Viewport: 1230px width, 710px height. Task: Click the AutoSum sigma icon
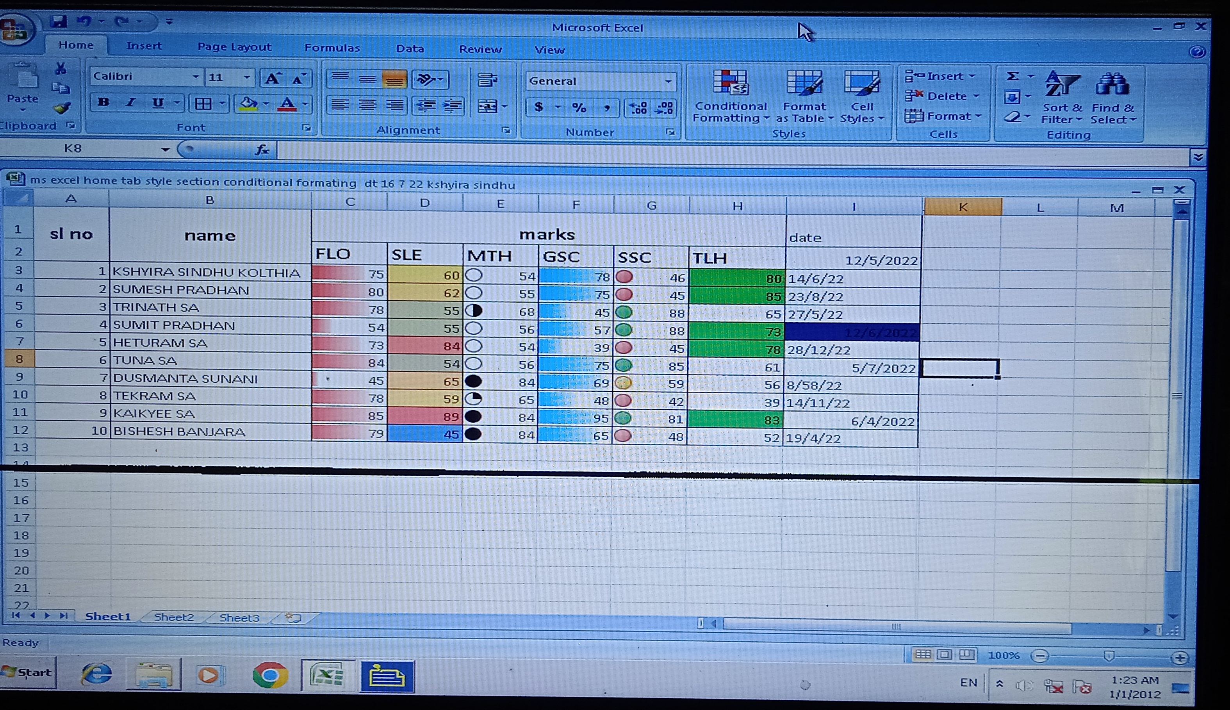pos(1013,77)
